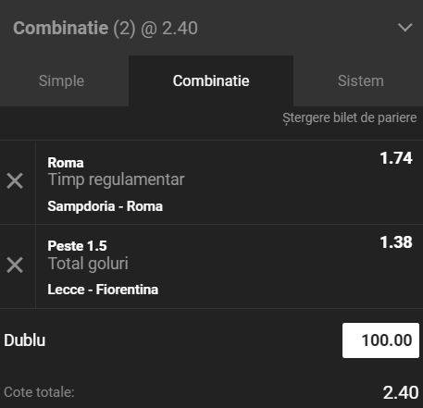Open the Lecce - Fiorentina match

click(x=103, y=290)
